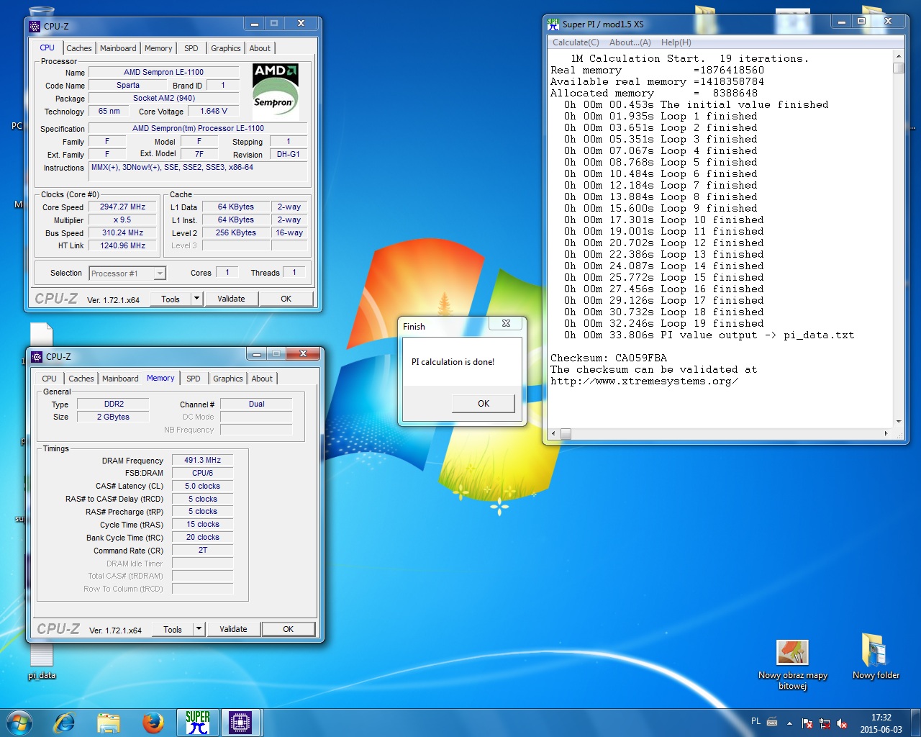Open Mainboard tab in lower CPU-Z window
The height and width of the screenshot is (737, 921).
[x=120, y=379]
